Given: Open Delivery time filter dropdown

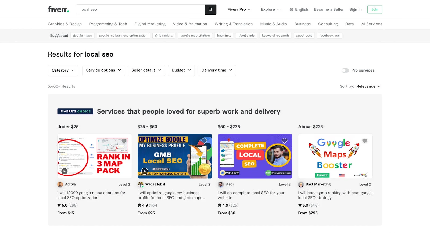Looking at the screenshot, I should pos(217,70).
